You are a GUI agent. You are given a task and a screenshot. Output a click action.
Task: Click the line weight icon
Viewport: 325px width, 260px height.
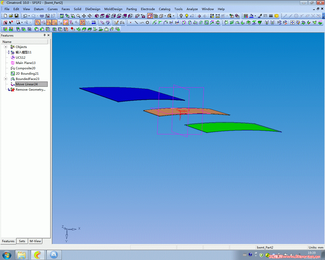[271, 16]
